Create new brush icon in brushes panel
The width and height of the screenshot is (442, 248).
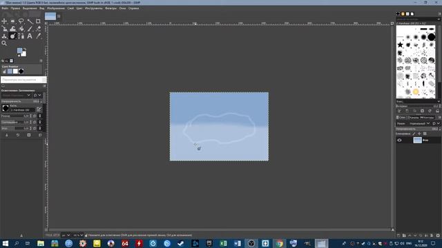(407, 111)
